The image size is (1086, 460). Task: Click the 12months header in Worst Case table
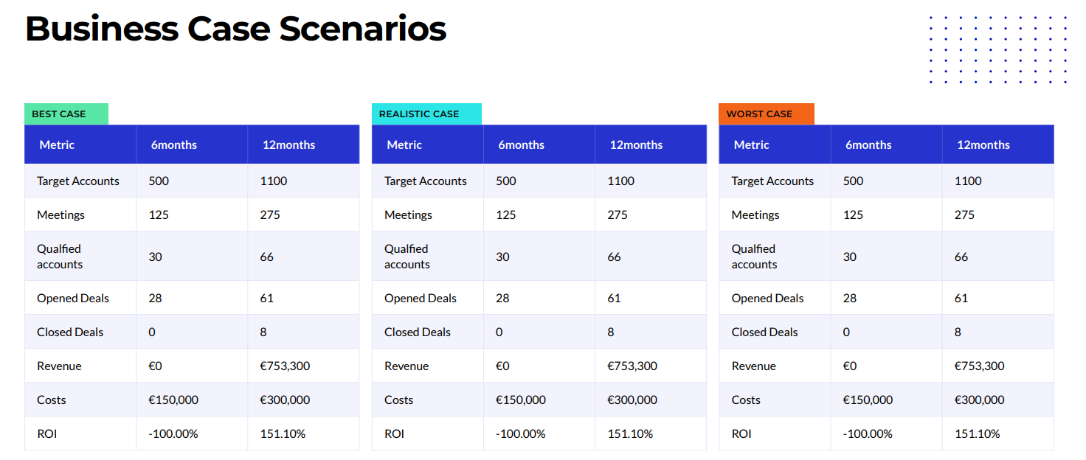click(x=983, y=144)
